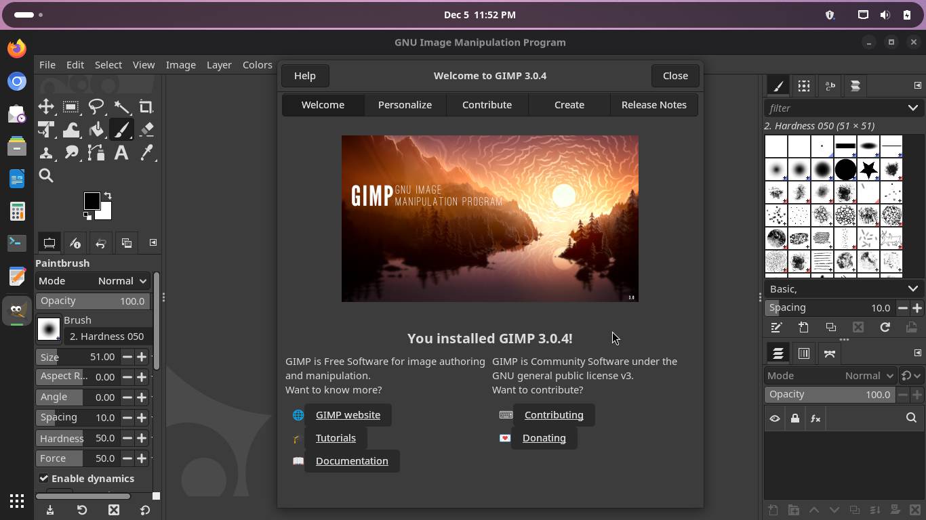Click the black foreground color swatch
This screenshot has width=926, height=520.
[92, 201]
